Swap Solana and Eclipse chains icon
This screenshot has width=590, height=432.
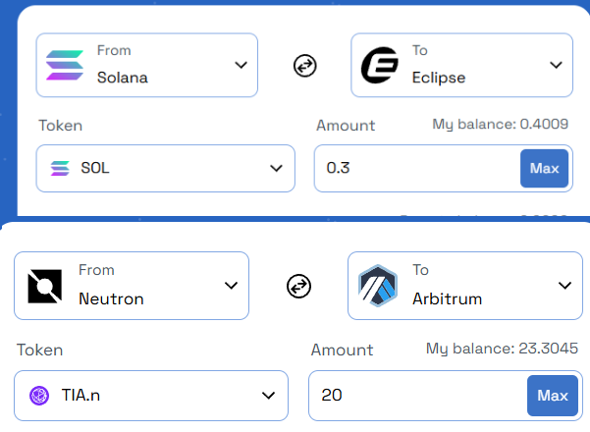pos(304,66)
